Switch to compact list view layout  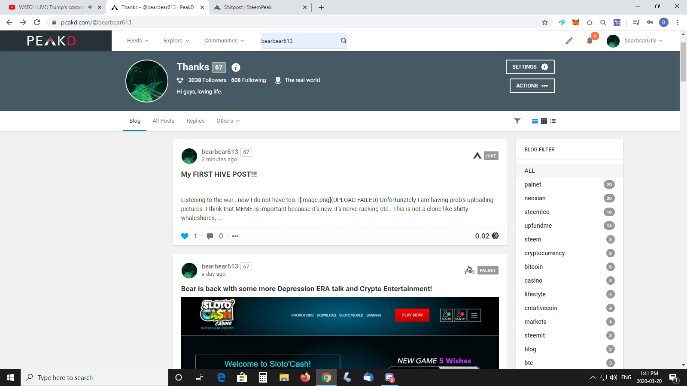point(553,121)
